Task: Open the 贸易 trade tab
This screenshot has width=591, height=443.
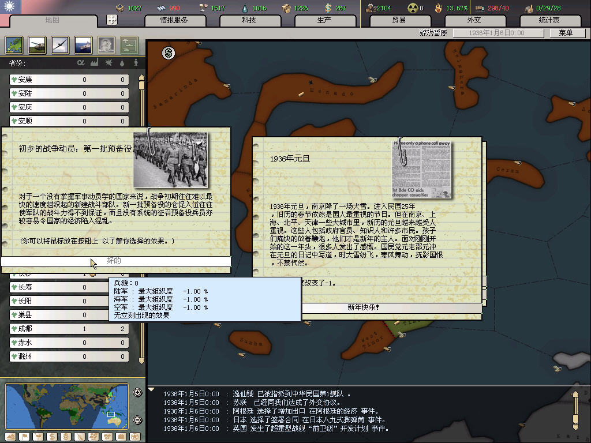Action: tap(399, 20)
